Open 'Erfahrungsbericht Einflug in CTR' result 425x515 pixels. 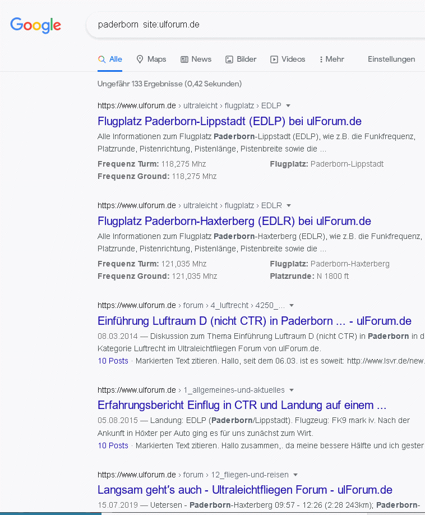(x=242, y=405)
